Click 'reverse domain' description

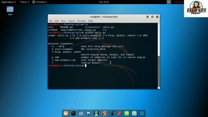point(90,63)
